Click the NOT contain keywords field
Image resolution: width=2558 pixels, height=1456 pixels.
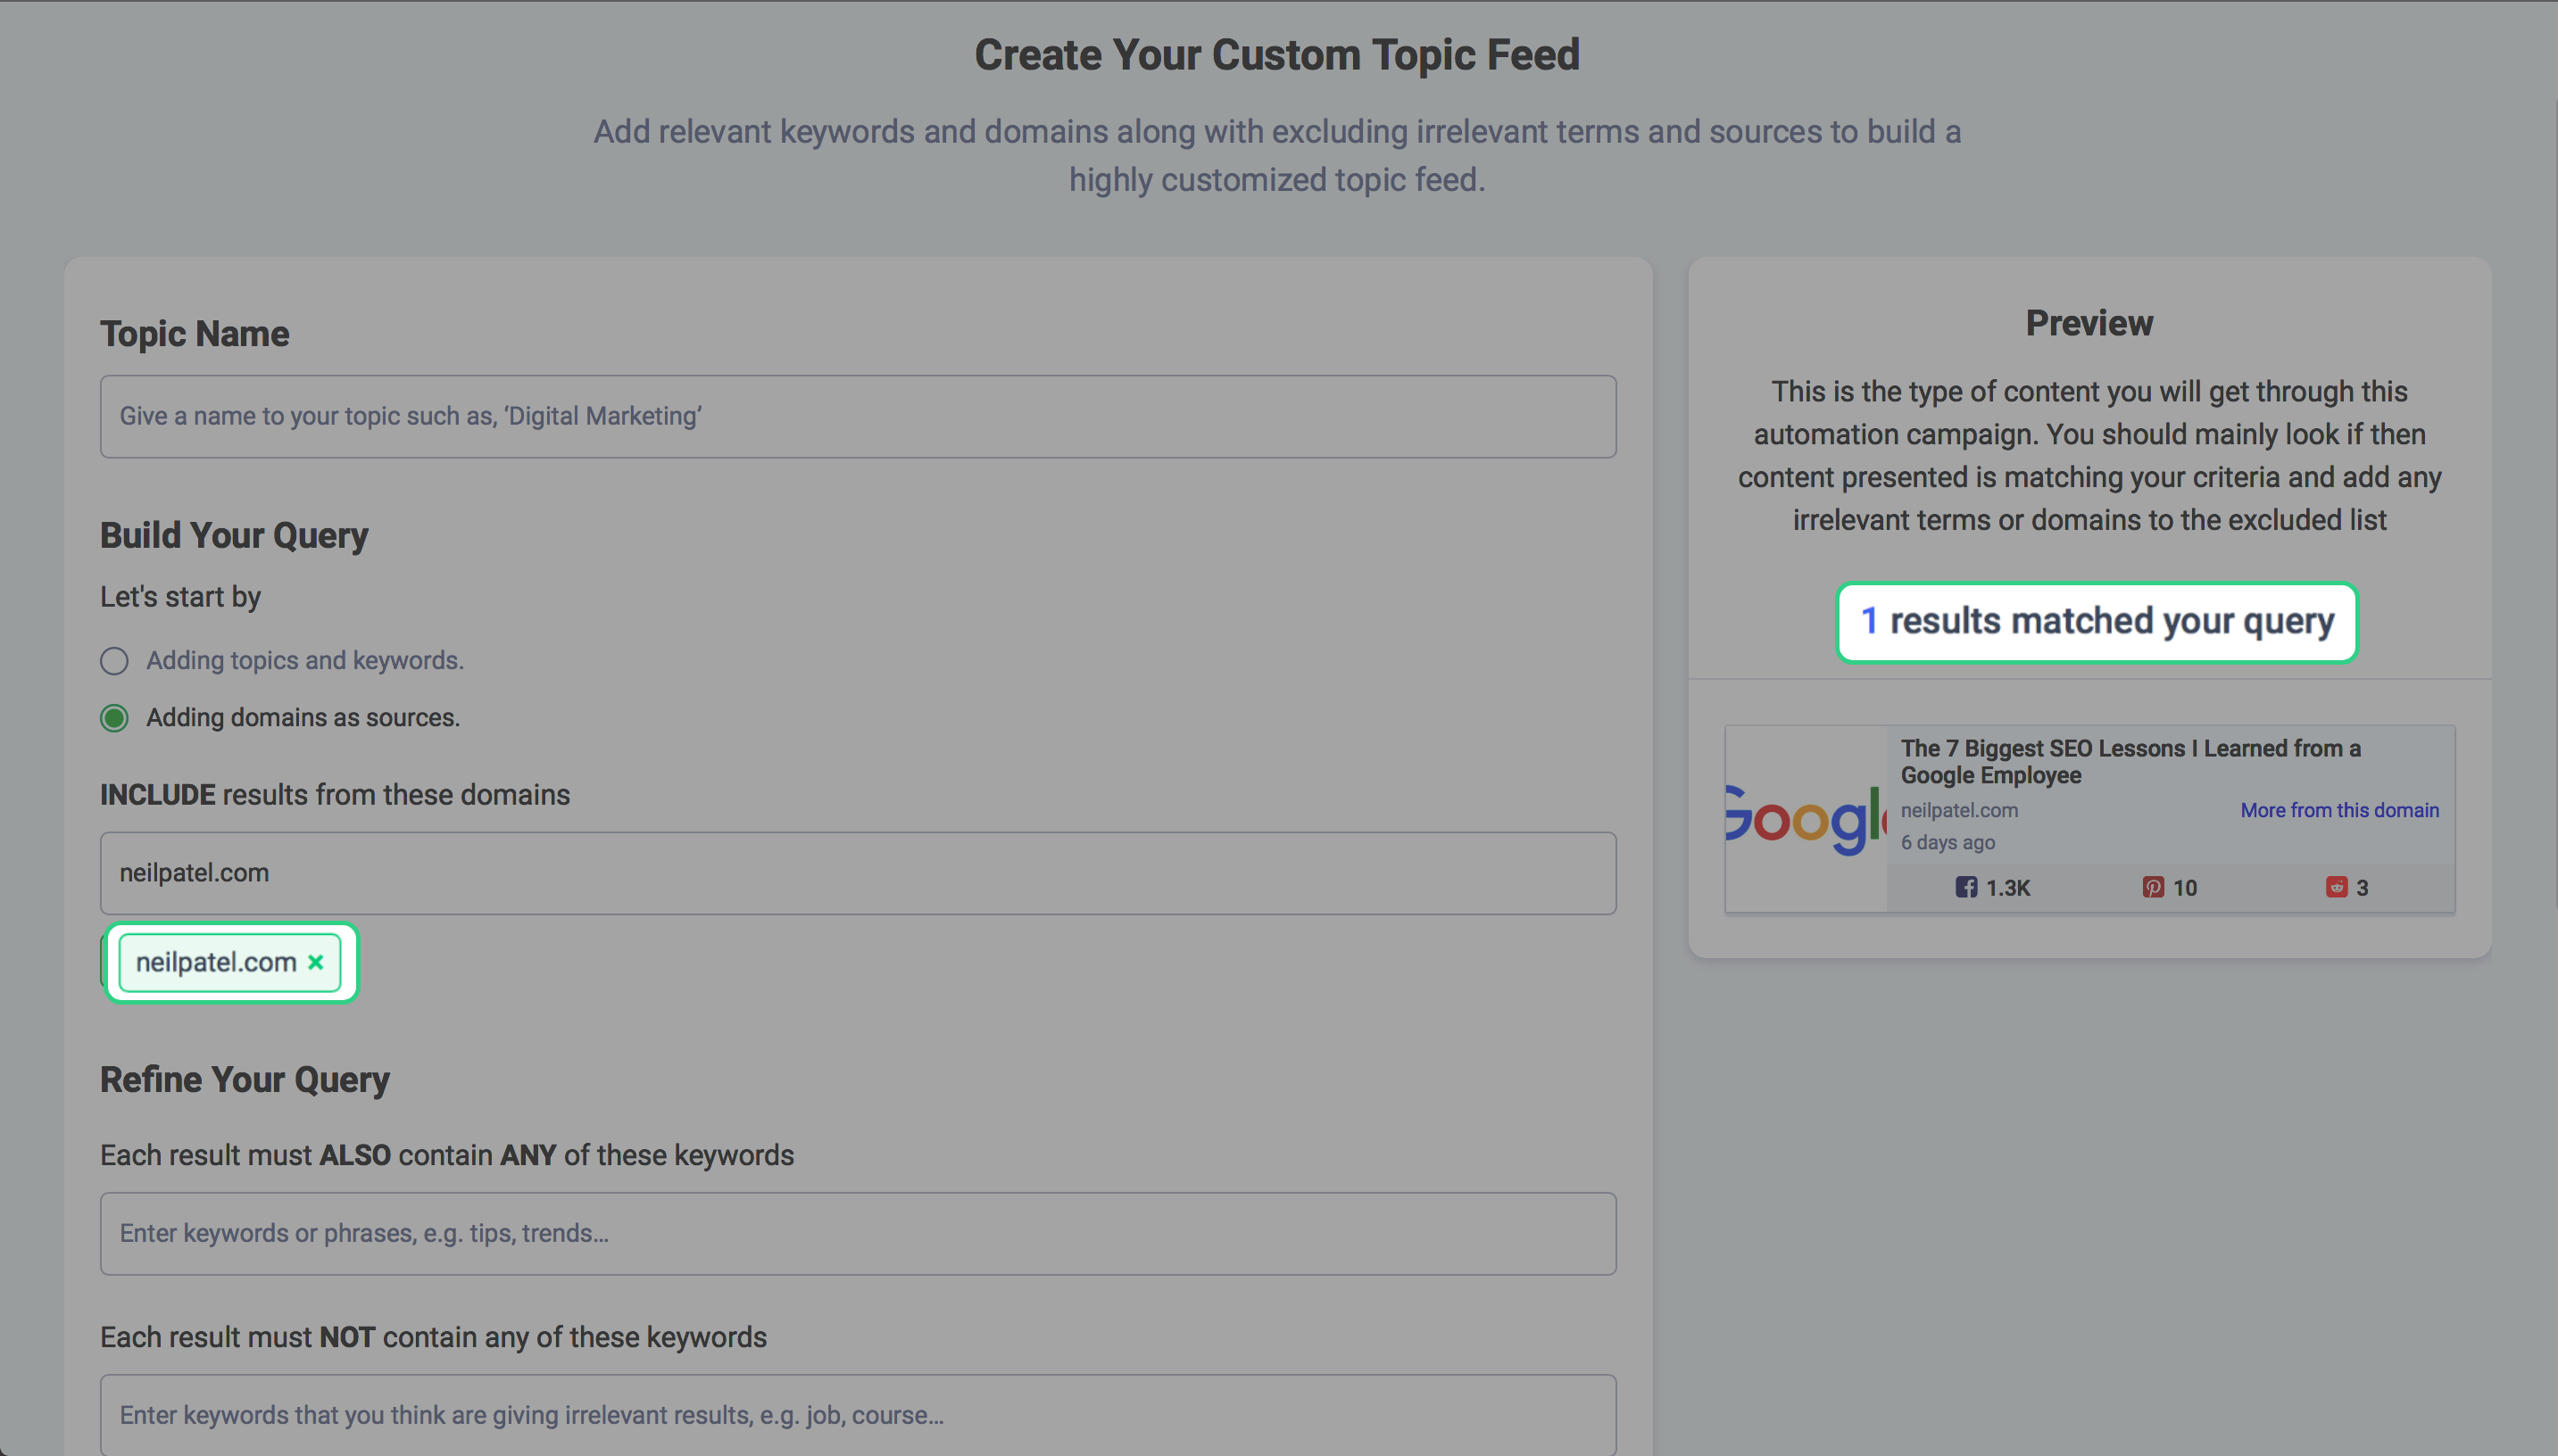[x=858, y=1414]
